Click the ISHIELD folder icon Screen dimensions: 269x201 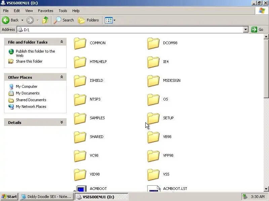pos(80,81)
